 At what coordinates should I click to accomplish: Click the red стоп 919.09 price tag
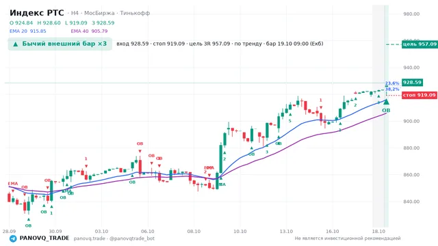point(420,95)
